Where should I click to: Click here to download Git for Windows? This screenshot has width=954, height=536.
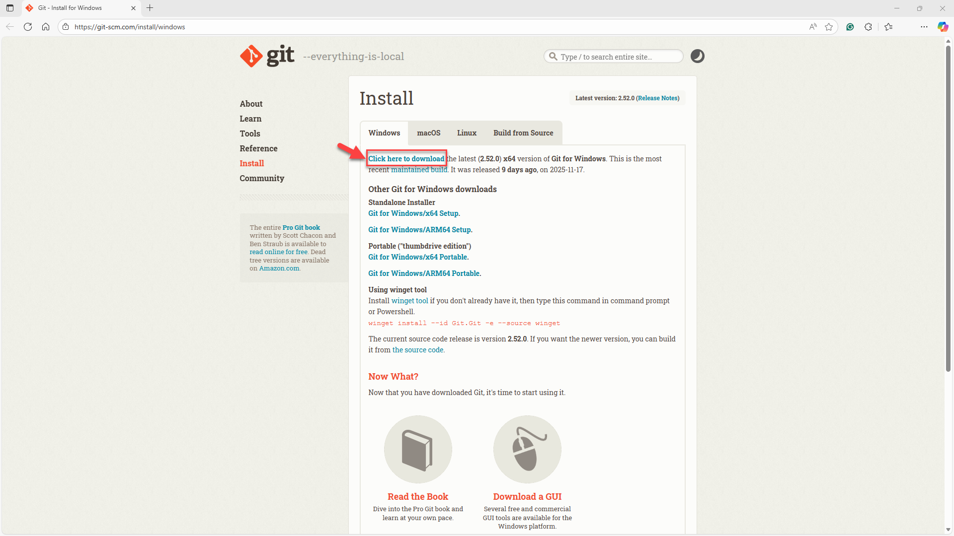tap(406, 158)
